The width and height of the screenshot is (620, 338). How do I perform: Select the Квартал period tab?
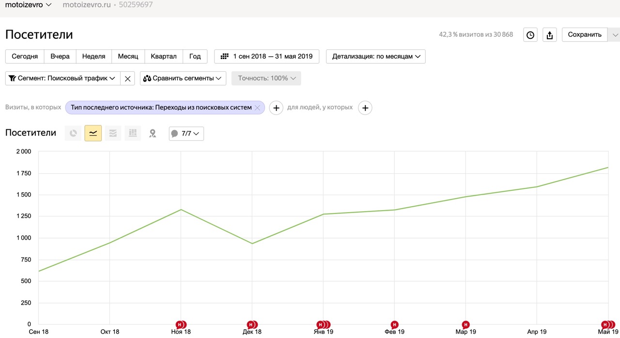coord(164,56)
